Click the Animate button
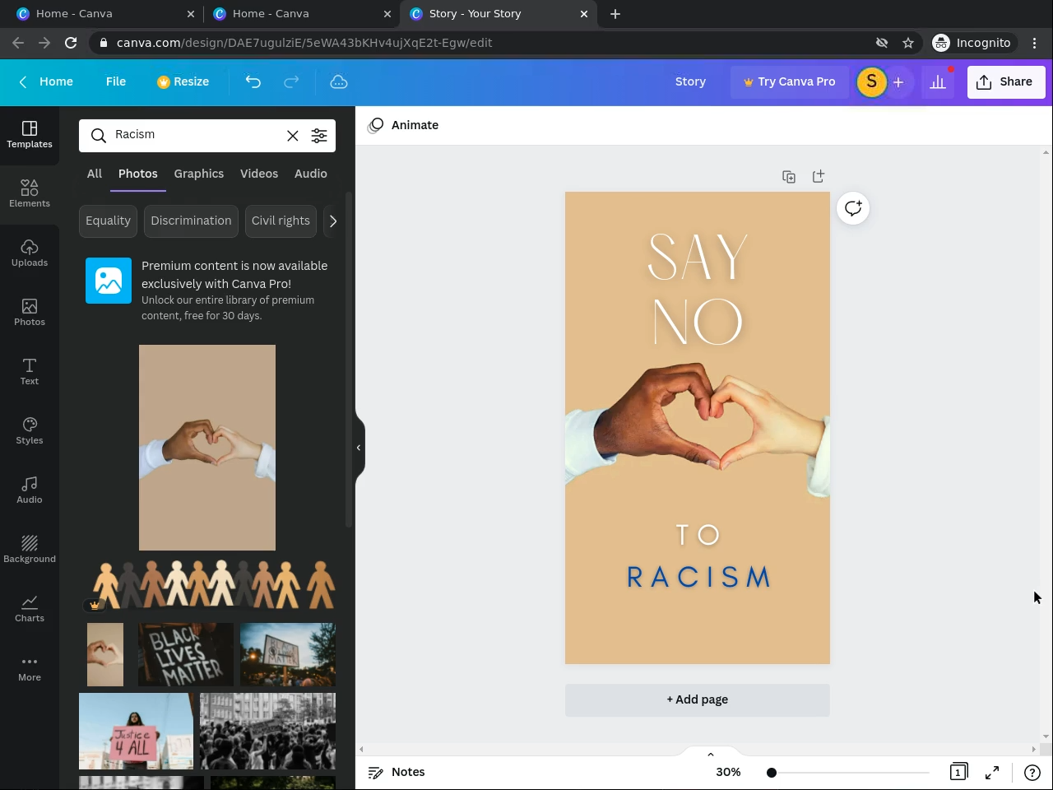Screen dimensions: 1053x790 pos(404,125)
